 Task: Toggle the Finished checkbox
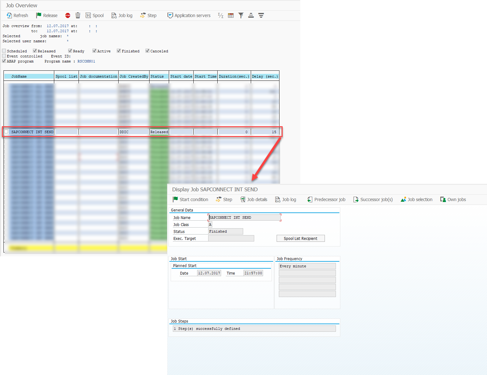coord(119,51)
